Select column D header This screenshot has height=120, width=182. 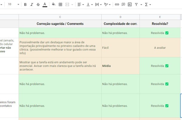point(120,17)
